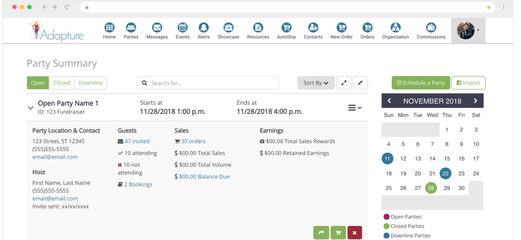
Task: Open the Organization menu item
Action: click(395, 28)
